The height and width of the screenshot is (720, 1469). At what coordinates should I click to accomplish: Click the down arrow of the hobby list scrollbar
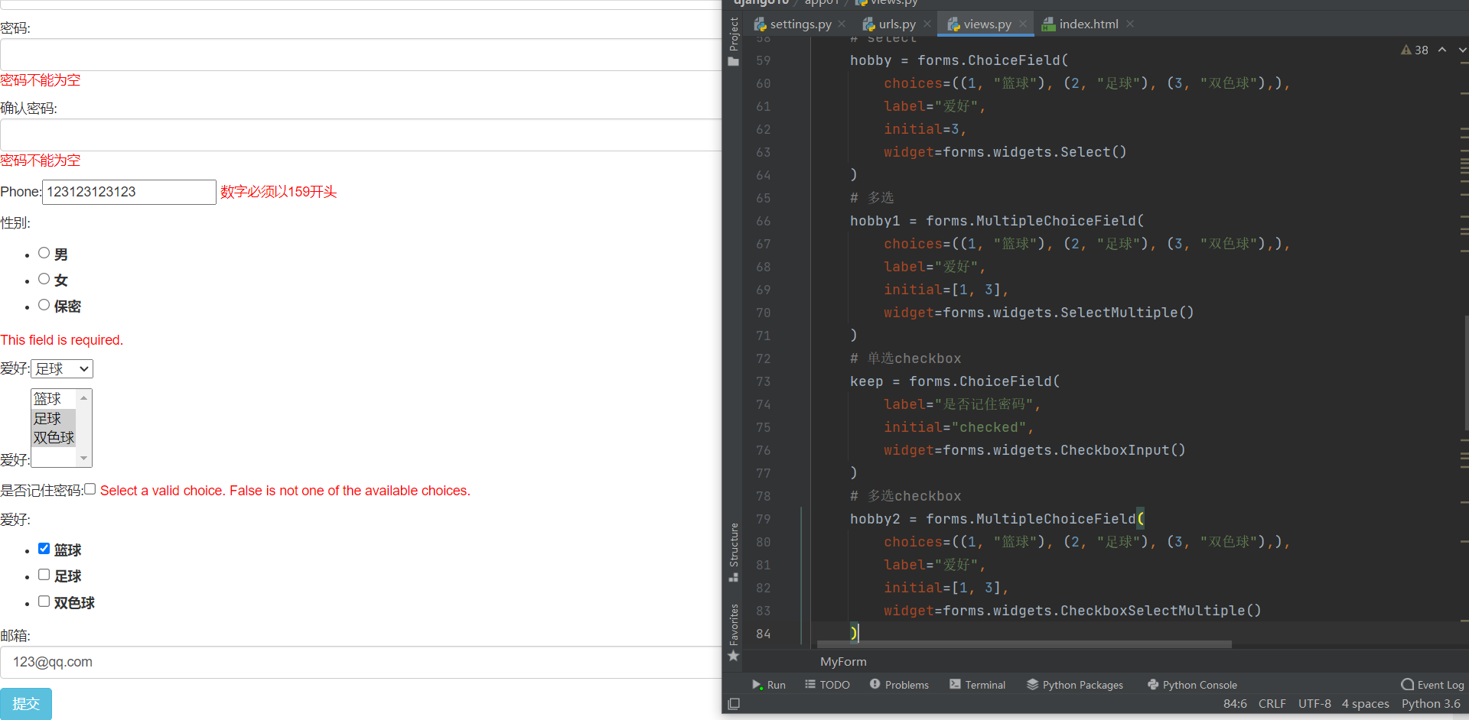84,459
